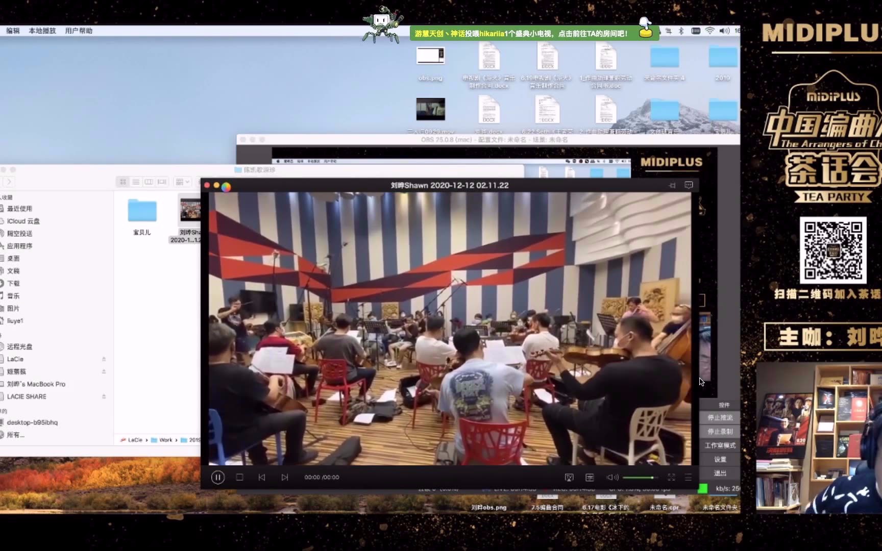Open the AirPlay cast icon in player

[569, 477]
